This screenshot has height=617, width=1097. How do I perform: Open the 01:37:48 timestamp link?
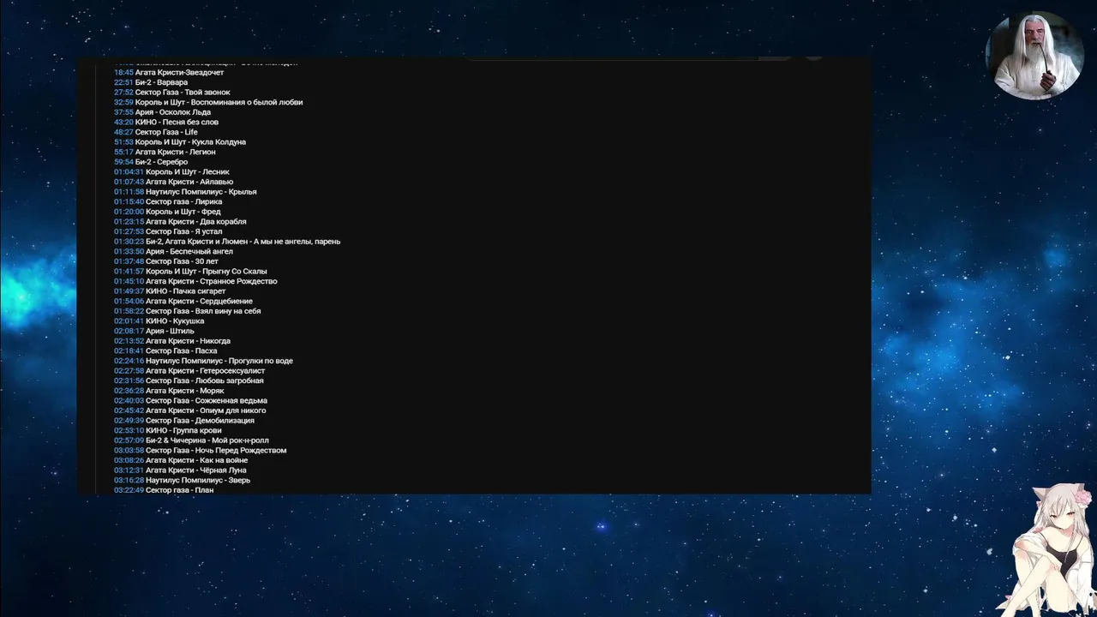tap(129, 261)
